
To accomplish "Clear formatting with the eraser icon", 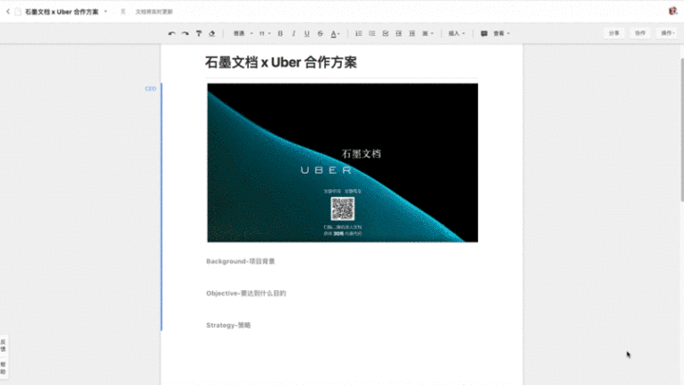I will (x=212, y=33).
